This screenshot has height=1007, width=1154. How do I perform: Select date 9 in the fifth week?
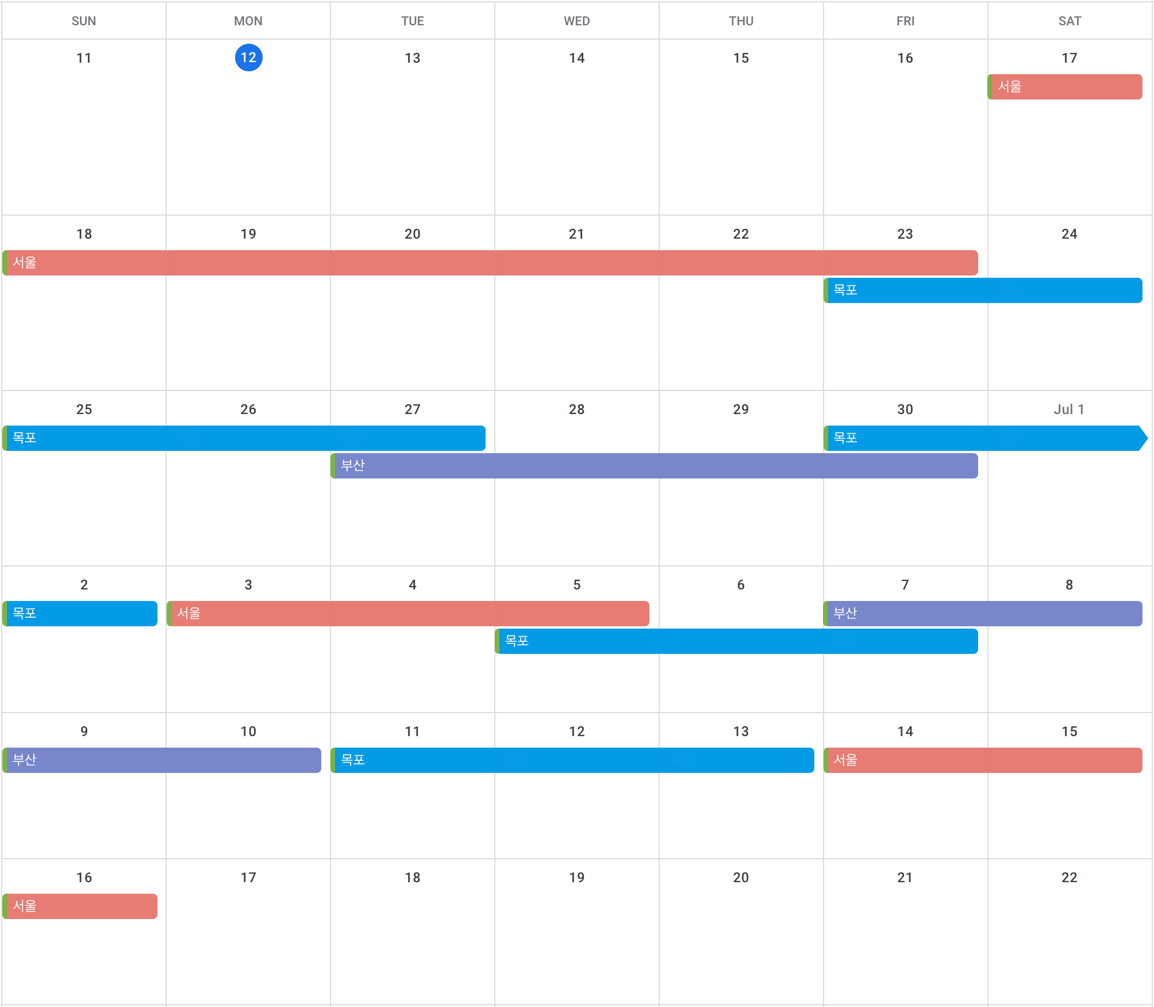84,732
